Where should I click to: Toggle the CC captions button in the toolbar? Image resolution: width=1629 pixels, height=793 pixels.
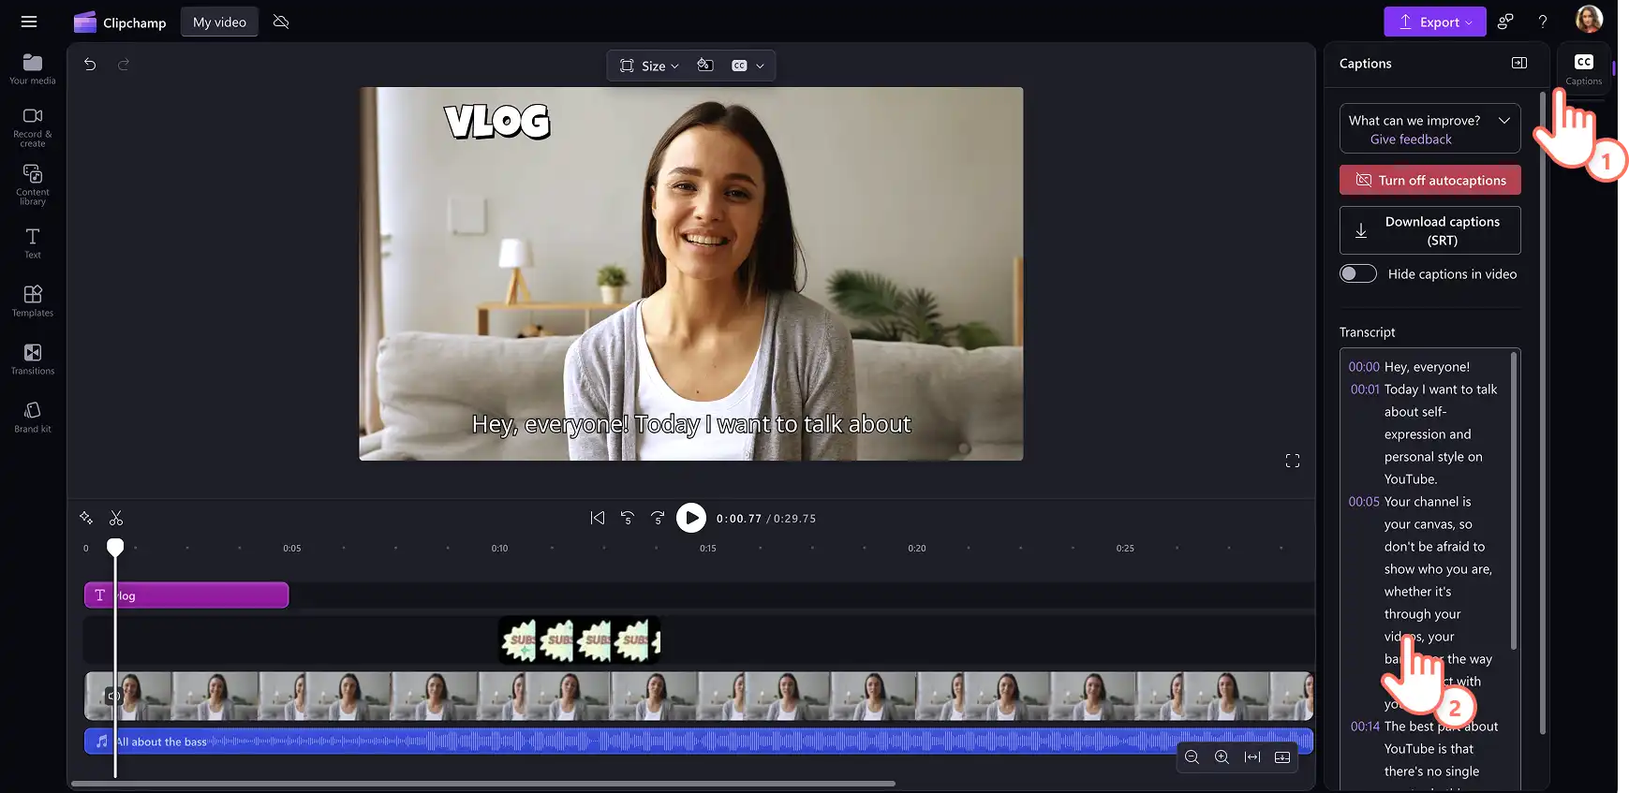tap(739, 66)
